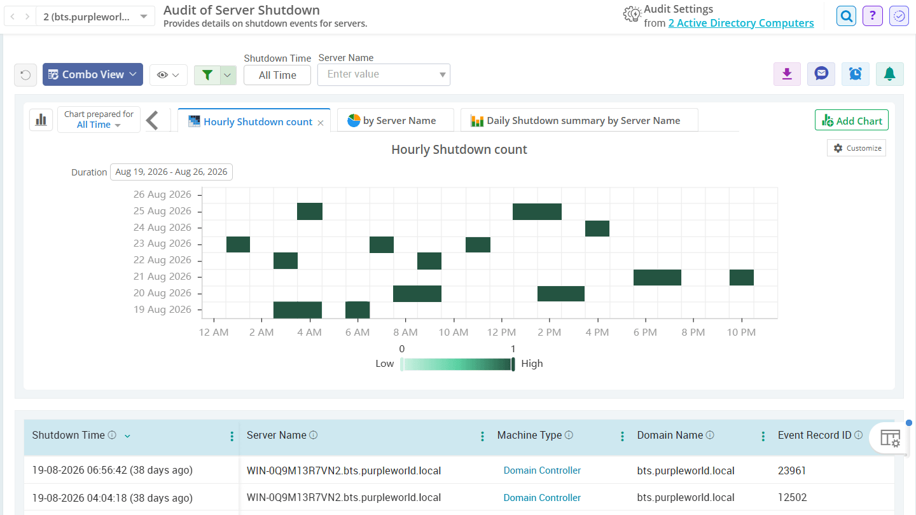The image size is (916, 515).
Task: Close the Hourly Shutdown count tab
Action: click(x=321, y=123)
